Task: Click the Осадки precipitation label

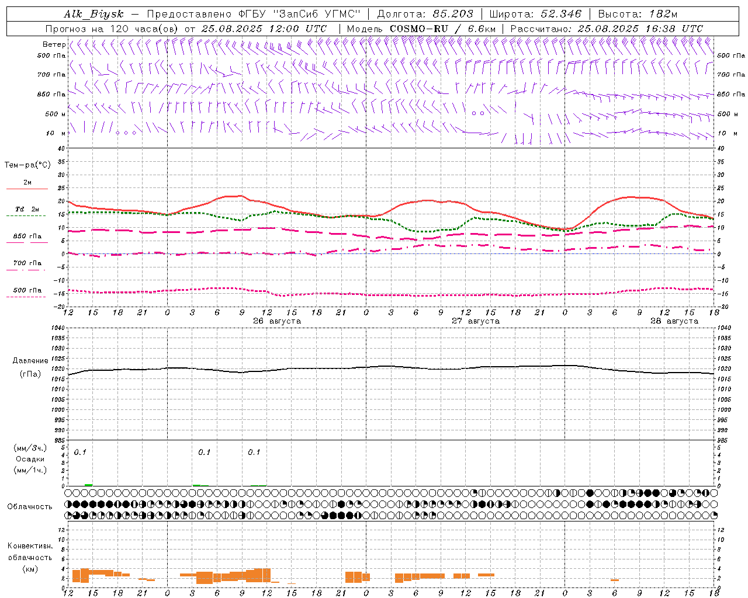Action: tap(30, 459)
